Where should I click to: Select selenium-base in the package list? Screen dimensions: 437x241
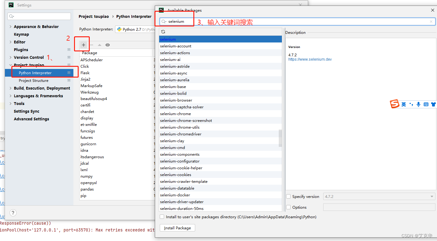pos(221,87)
